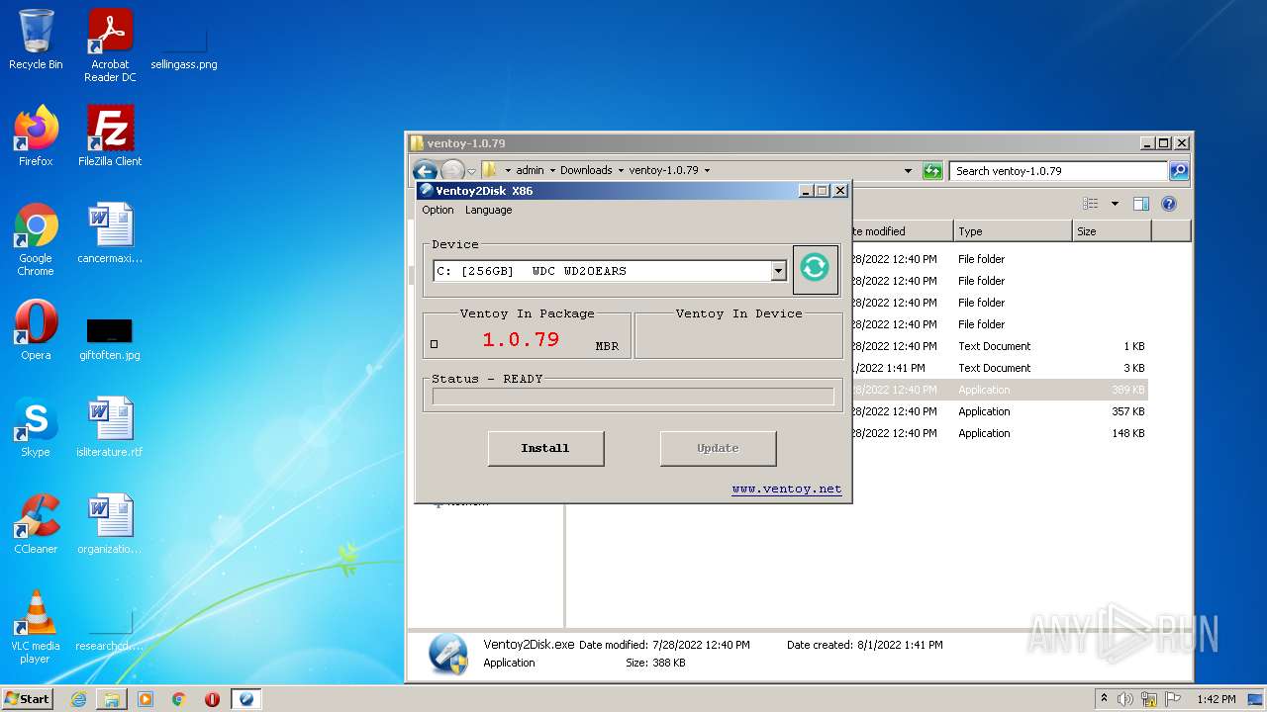The height and width of the screenshot is (712, 1267).
Task: Click the Status progress bar
Action: (x=633, y=397)
